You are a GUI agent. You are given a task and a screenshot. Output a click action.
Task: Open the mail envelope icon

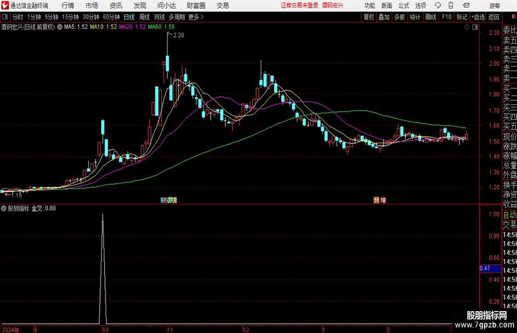tap(466, 5)
